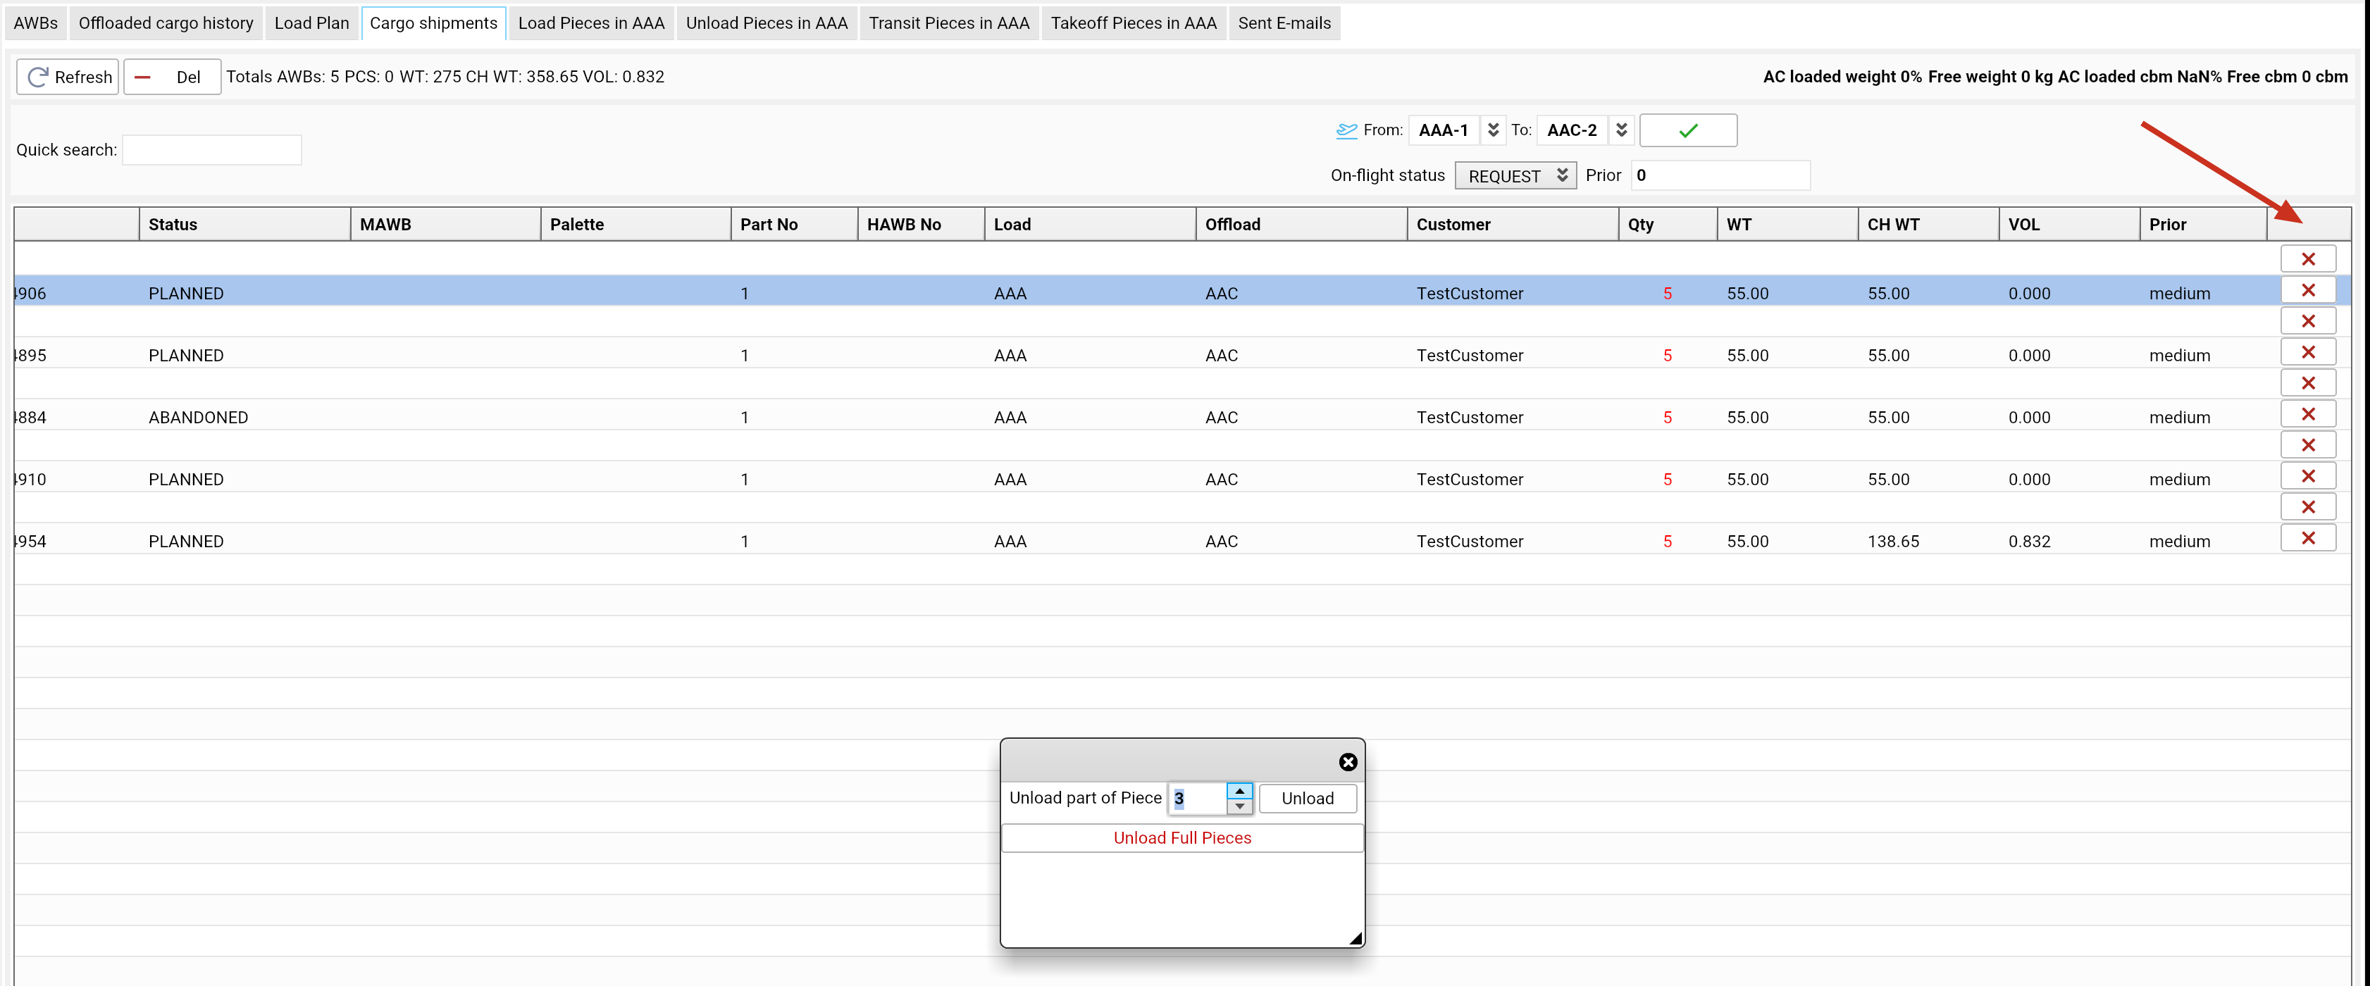The width and height of the screenshot is (2370, 986).
Task: Click the Unload button in popup
Action: click(x=1306, y=799)
